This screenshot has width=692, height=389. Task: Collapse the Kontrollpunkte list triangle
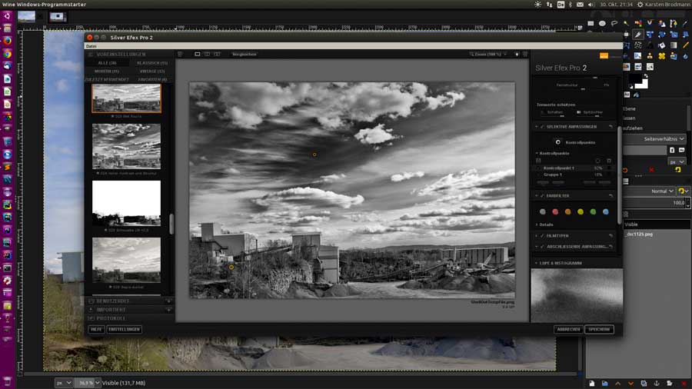click(537, 153)
